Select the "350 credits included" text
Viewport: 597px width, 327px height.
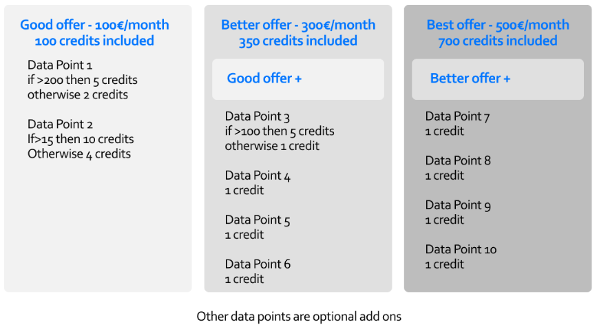[x=298, y=41]
